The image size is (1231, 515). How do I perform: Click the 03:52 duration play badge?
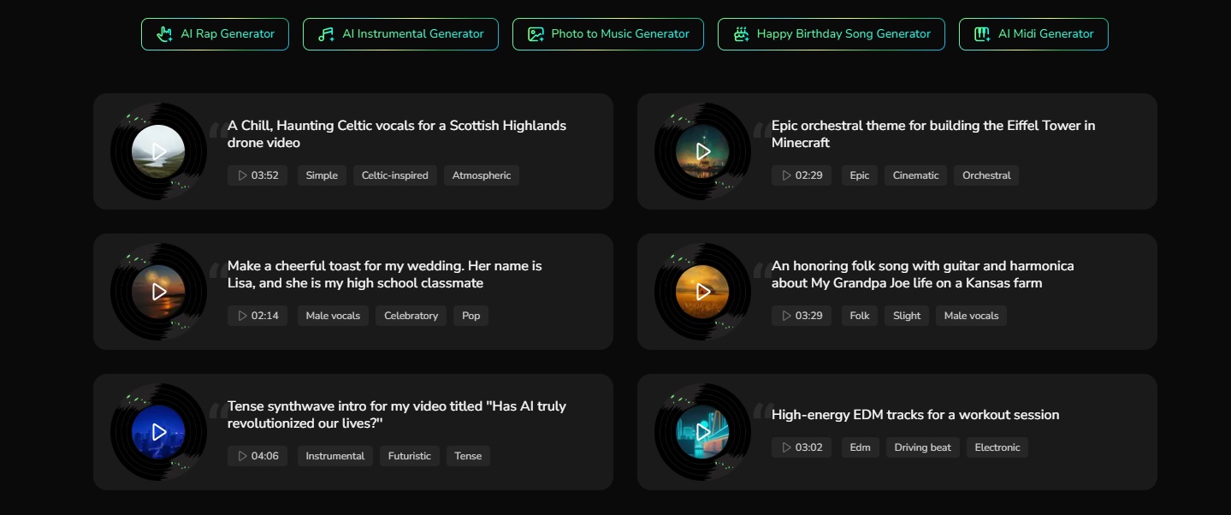pos(257,175)
